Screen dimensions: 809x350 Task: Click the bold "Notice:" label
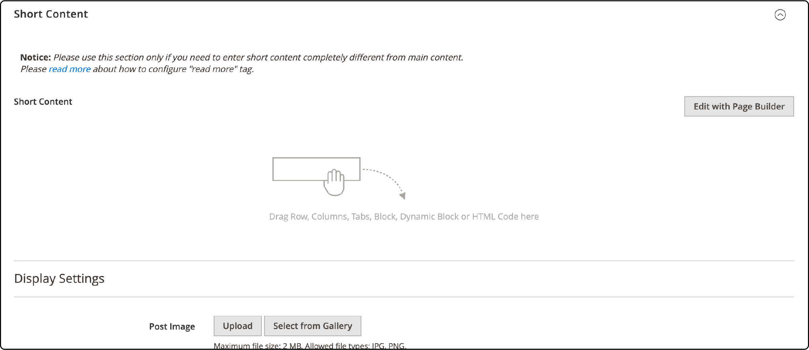coord(36,57)
